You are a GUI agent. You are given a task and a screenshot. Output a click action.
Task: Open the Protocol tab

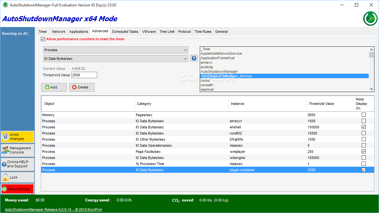click(x=185, y=32)
